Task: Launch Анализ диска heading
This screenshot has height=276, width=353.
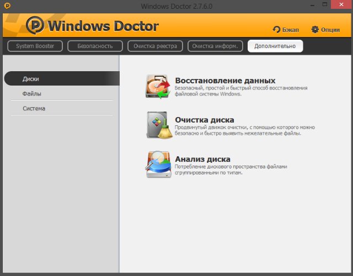Action: pyautogui.click(x=202, y=159)
